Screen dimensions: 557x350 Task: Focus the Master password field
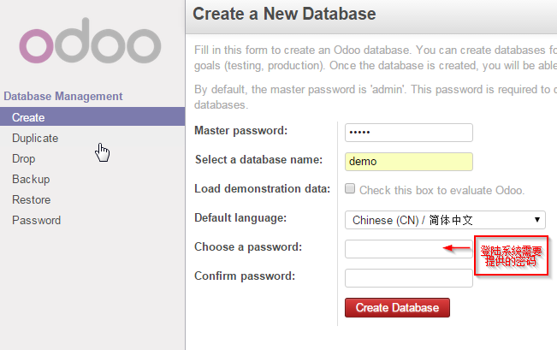click(x=408, y=133)
